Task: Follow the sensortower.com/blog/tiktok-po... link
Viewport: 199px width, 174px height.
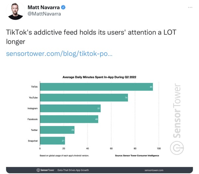Action: (59, 53)
